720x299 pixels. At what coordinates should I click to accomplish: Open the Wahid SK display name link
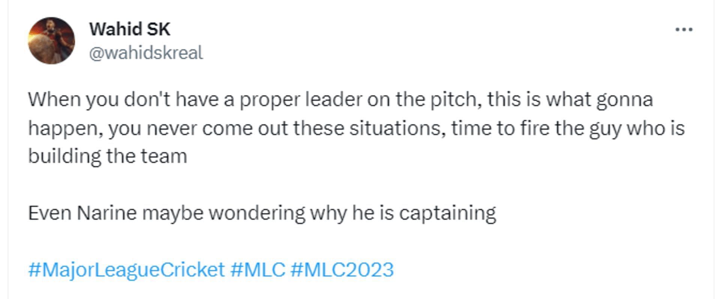click(130, 29)
